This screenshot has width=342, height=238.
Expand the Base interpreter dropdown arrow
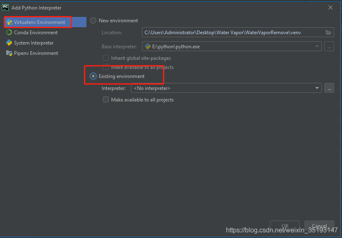pyautogui.click(x=317, y=46)
